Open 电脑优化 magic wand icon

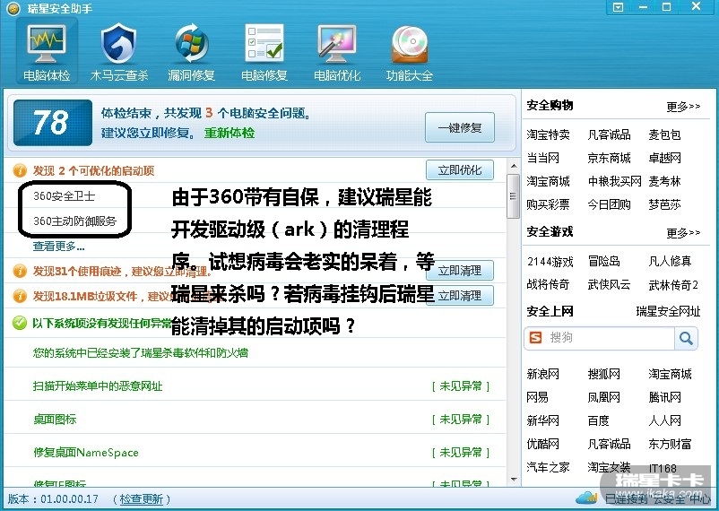point(336,44)
